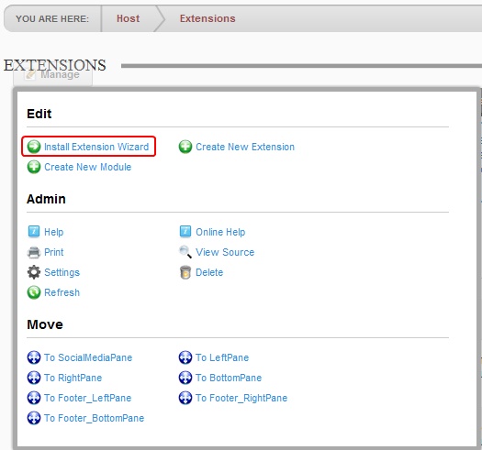Click the Refresh green circular icon
This screenshot has height=450, width=482.
coord(33,292)
